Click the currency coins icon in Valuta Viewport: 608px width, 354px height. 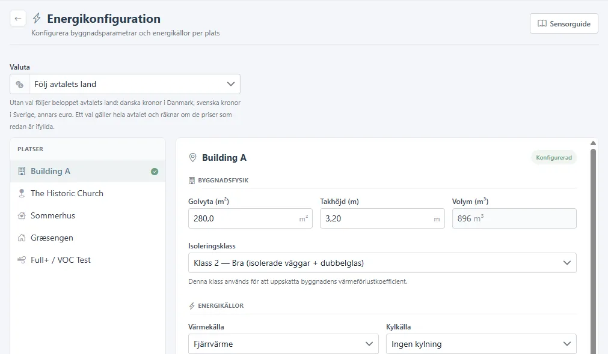pyautogui.click(x=19, y=85)
